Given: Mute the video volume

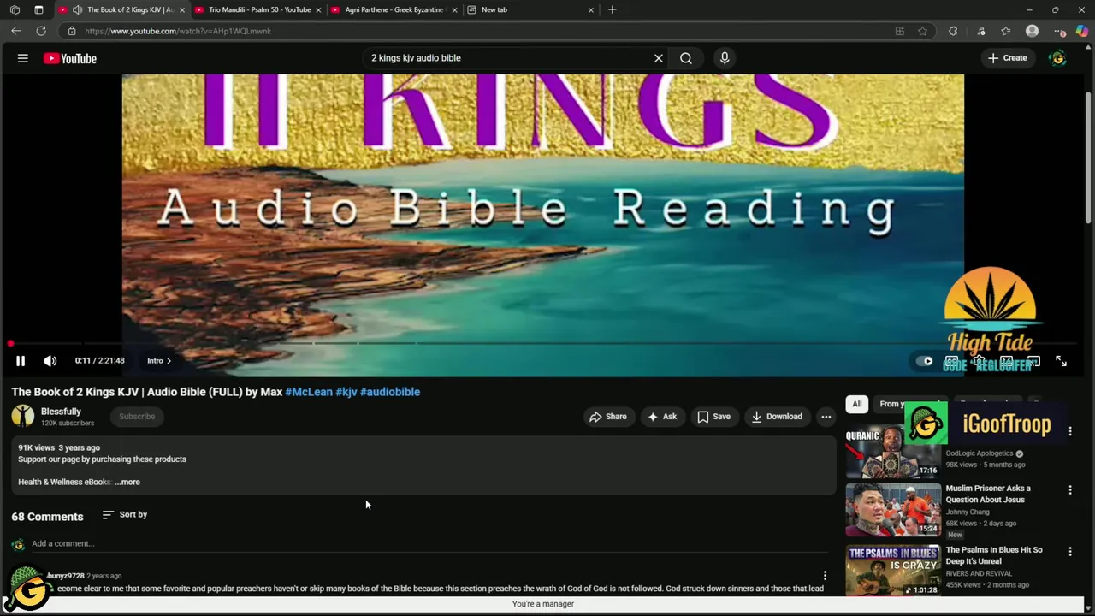Looking at the screenshot, I should tap(50, 361).
